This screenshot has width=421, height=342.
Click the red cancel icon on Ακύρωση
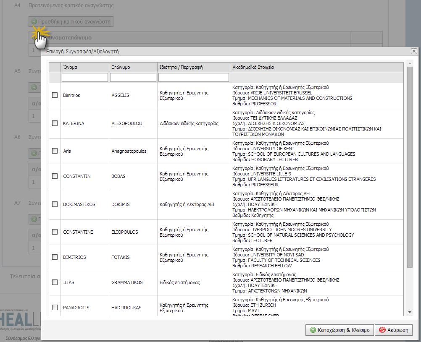click(x=382, y=330)
